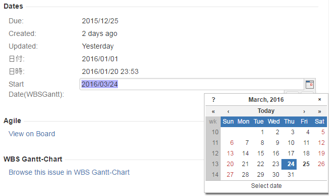329x196 pixels.
Task: Select March 25 in the calendar
Action: click(306, 164)
